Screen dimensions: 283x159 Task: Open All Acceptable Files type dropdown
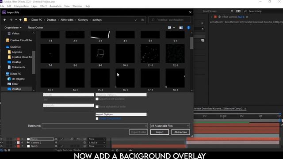(170, 125)
